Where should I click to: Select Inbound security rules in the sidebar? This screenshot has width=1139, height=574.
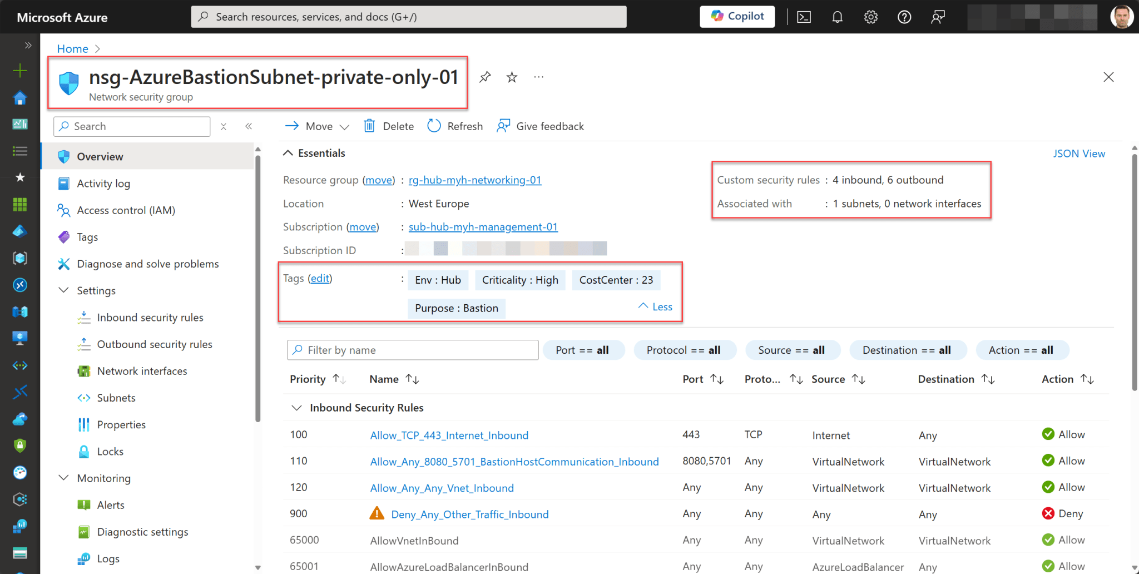click(150, 317)
